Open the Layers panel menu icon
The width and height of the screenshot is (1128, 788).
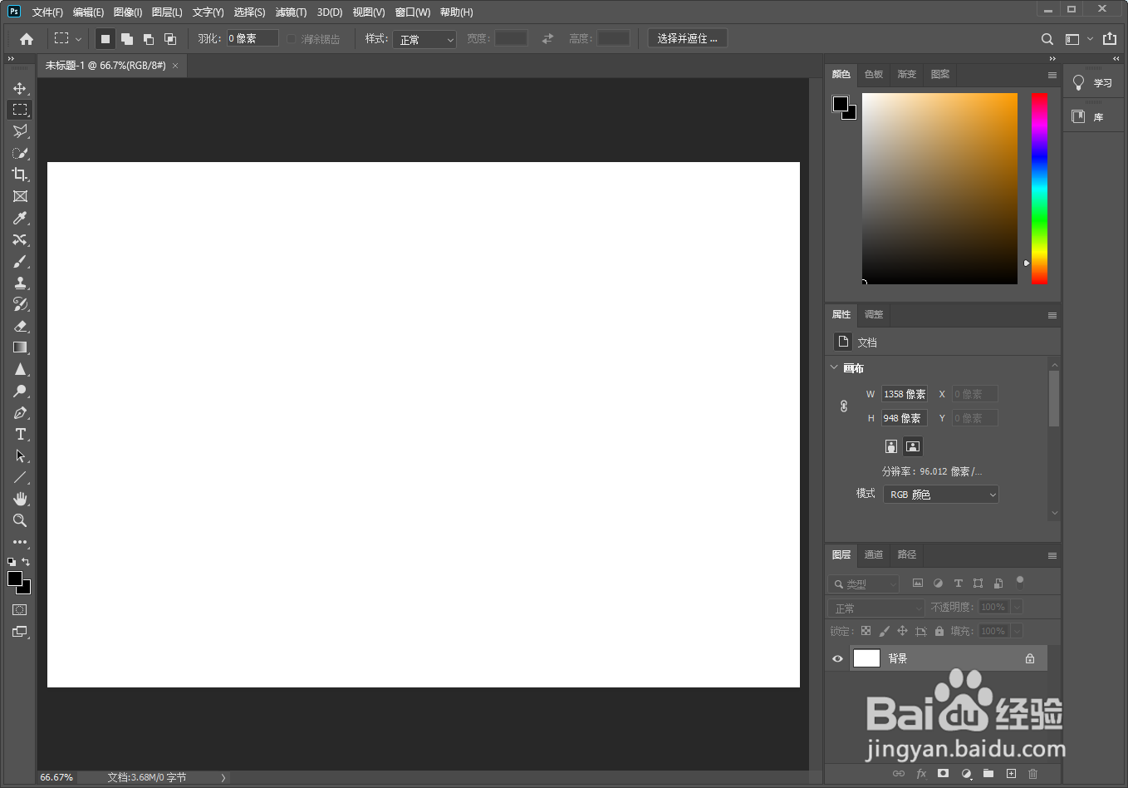(x=1052, y=555)
